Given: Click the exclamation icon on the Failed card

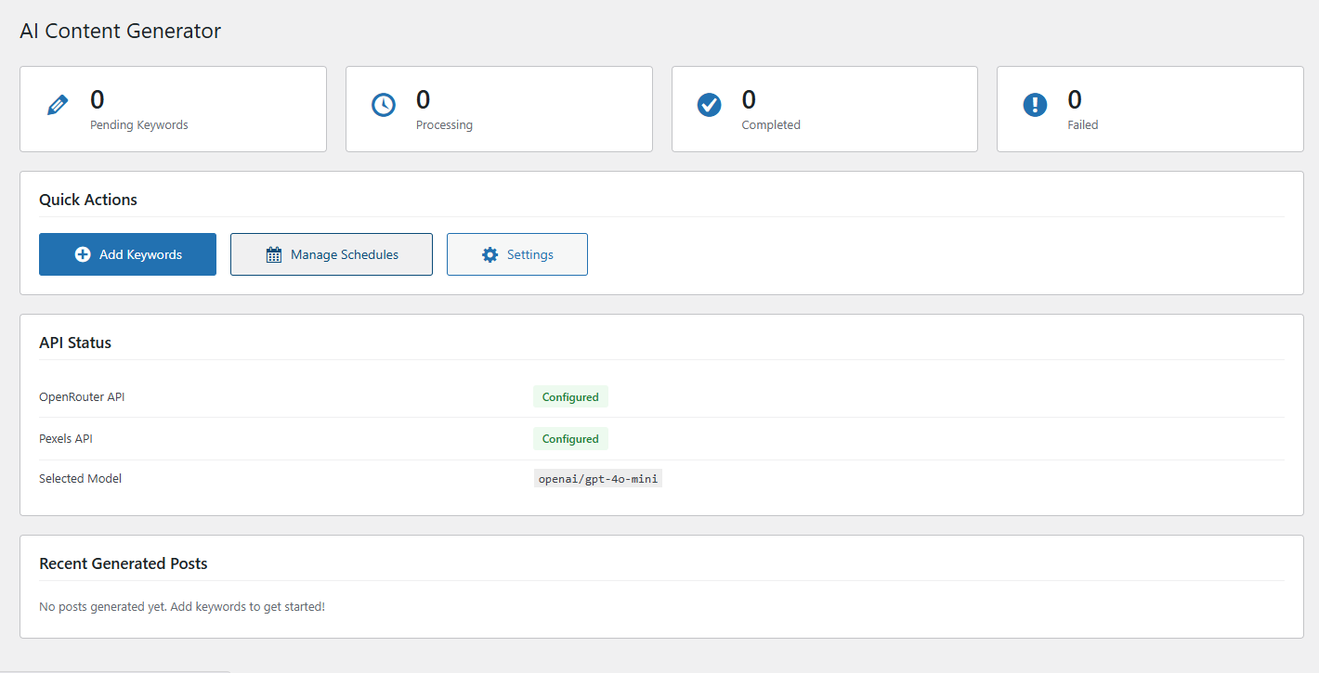Looking at the screenshot, I should (1035, 105).
